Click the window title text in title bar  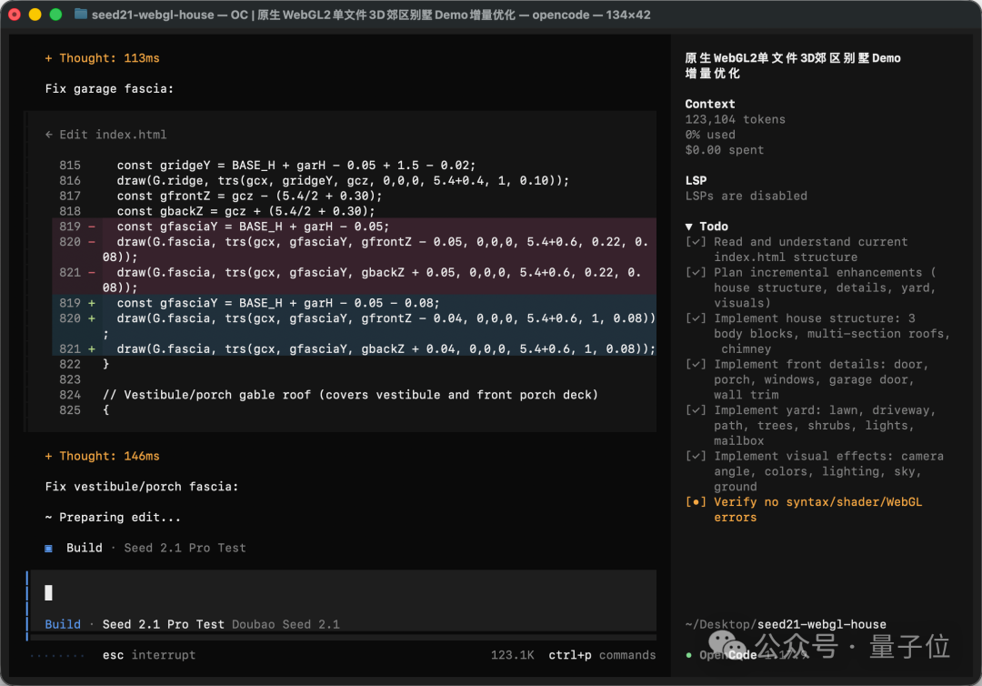371,15
